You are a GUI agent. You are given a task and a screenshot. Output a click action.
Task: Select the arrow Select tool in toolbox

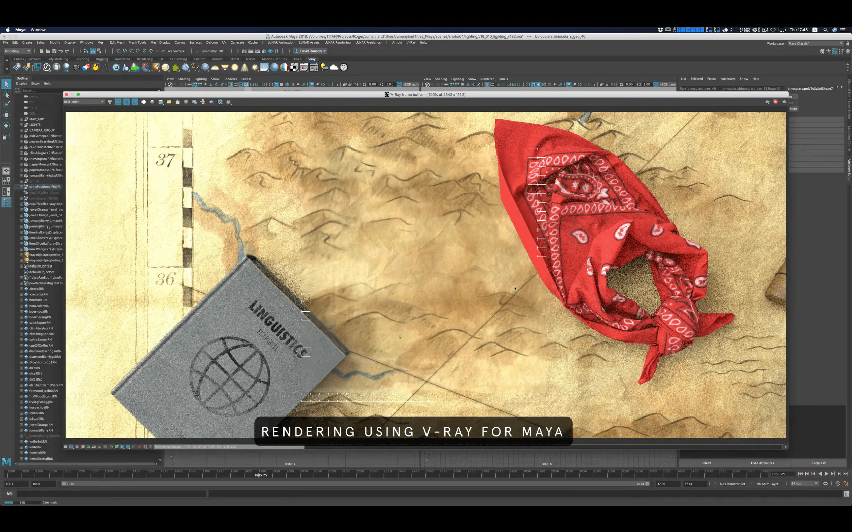click(6, 84)
